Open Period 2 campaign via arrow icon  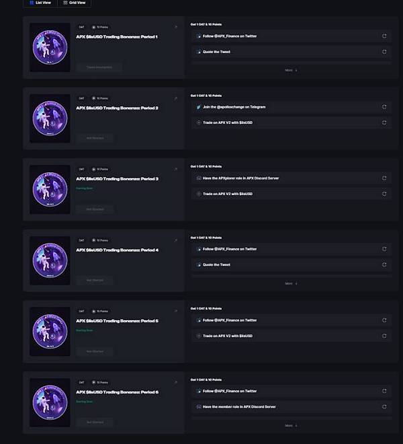[176, 98]
